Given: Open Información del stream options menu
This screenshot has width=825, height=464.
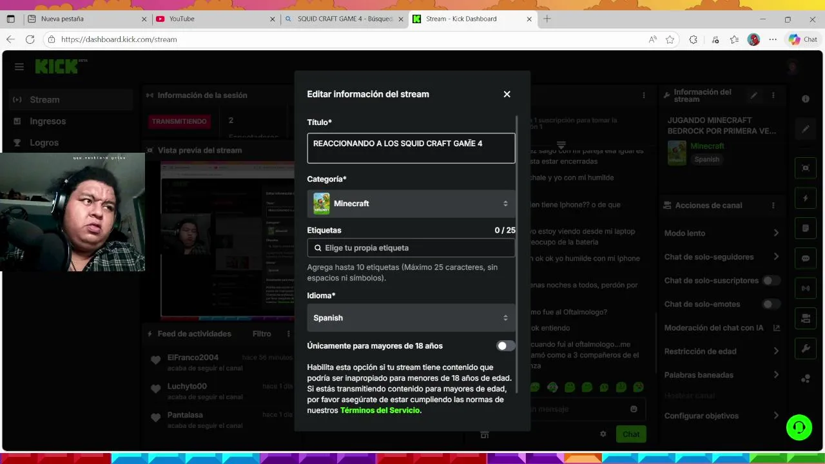Looking at the screenshot, I should (x=773, y=95).
